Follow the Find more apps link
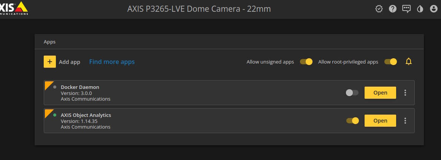The width and height of the screenshot is (441, 160). click(112, 62)
